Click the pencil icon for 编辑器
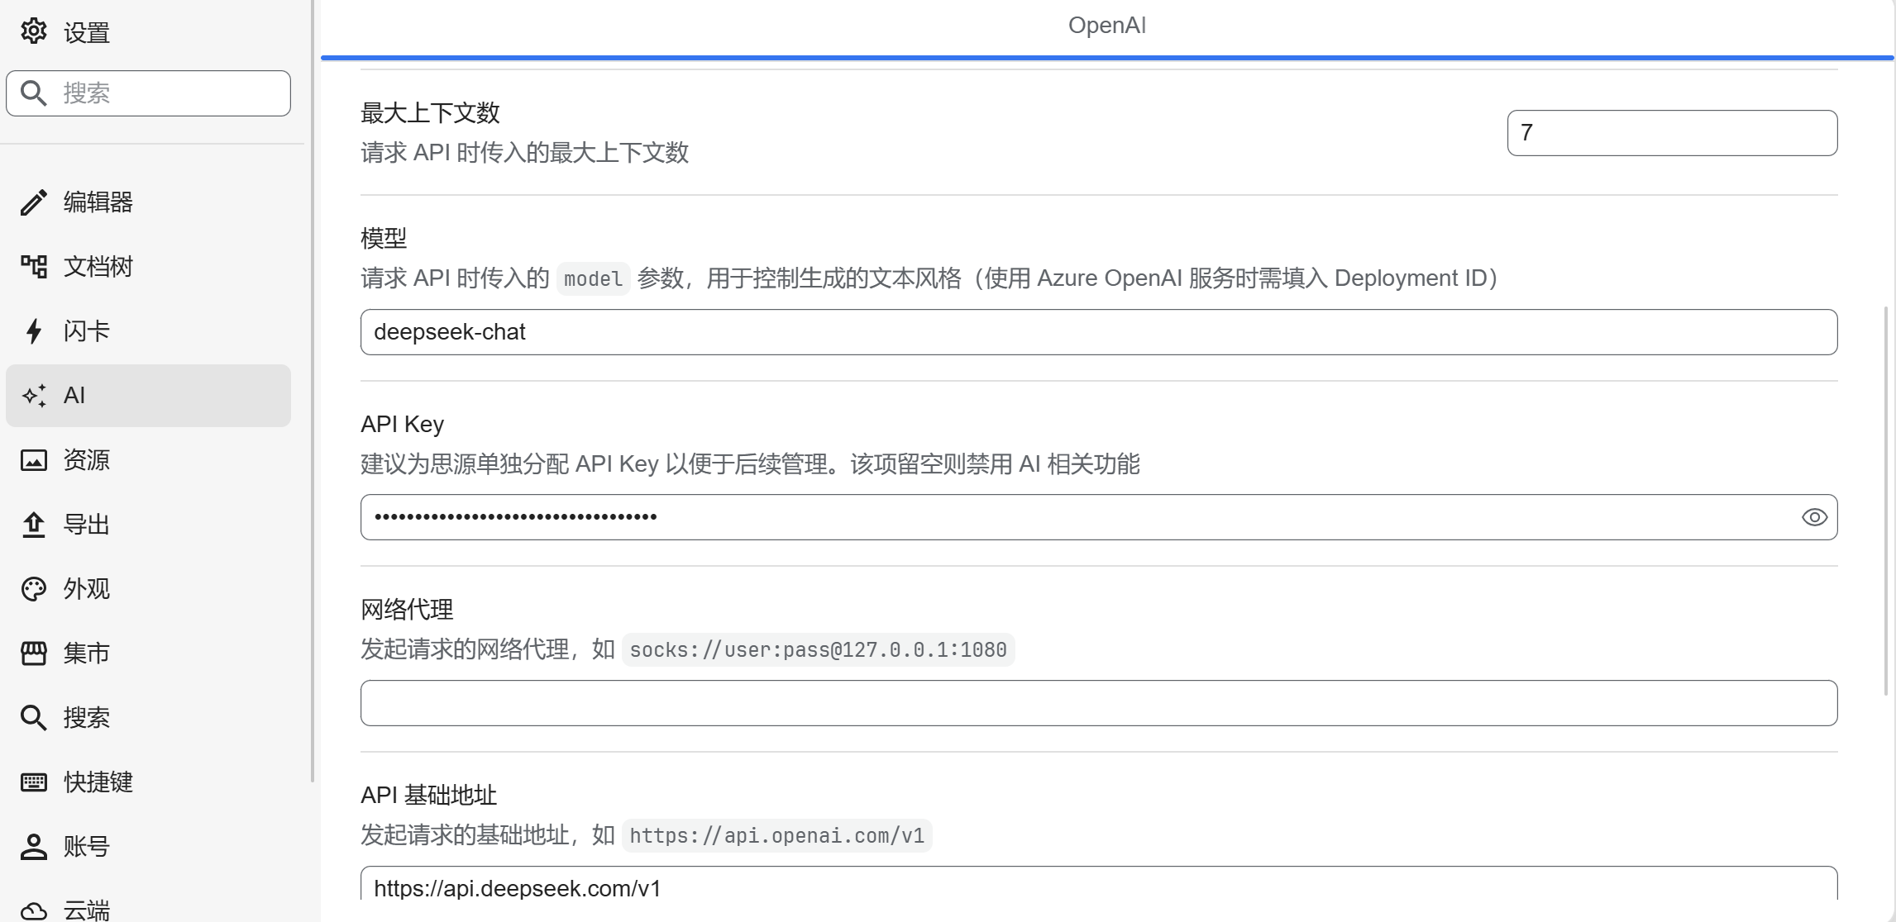Screen dimensions: 1896x922 (x=34, y=202)
